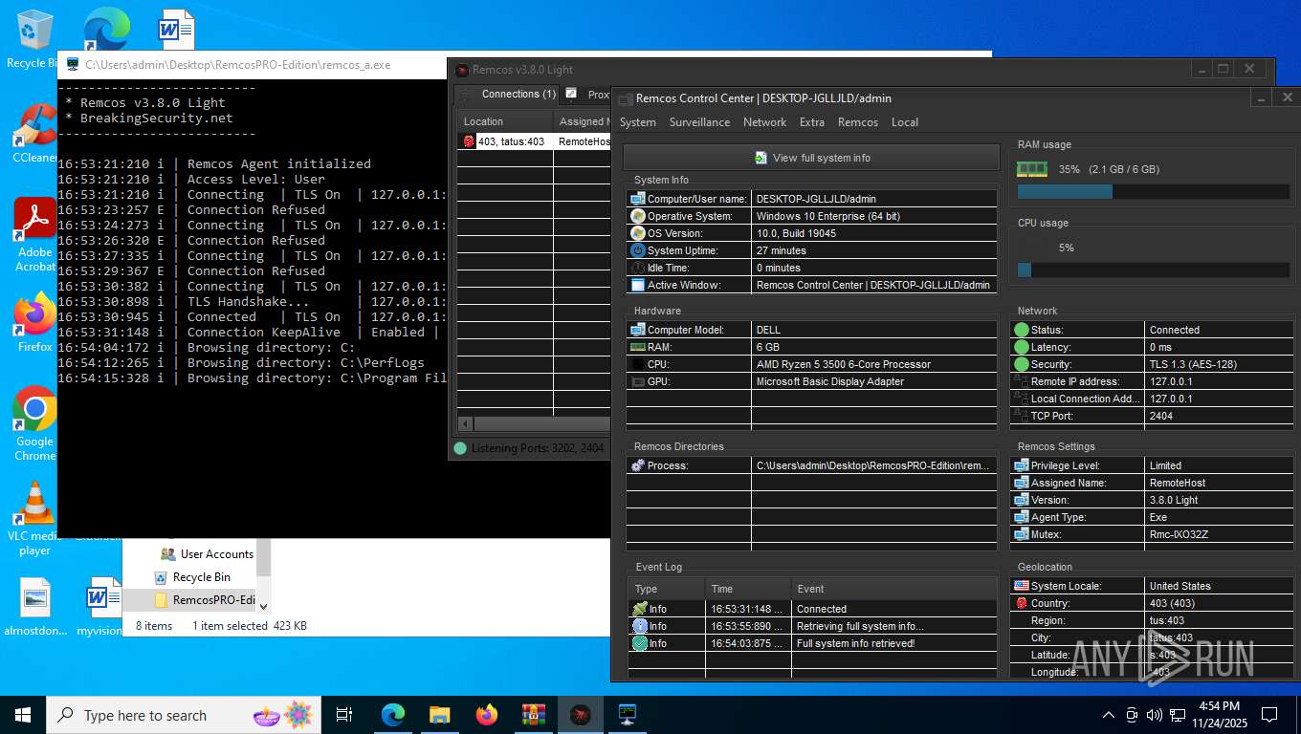The image size is (1301, 734).
Task: Click View full system info button
Action: pyautogui.click(x=811, y=158)
